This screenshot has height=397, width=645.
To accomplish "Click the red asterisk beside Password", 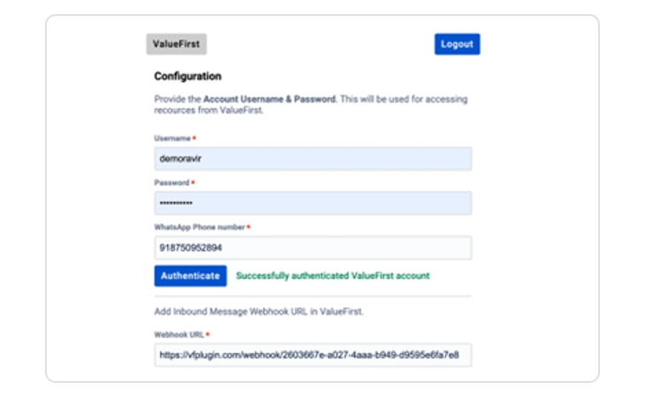I will (x=193, y=183).
